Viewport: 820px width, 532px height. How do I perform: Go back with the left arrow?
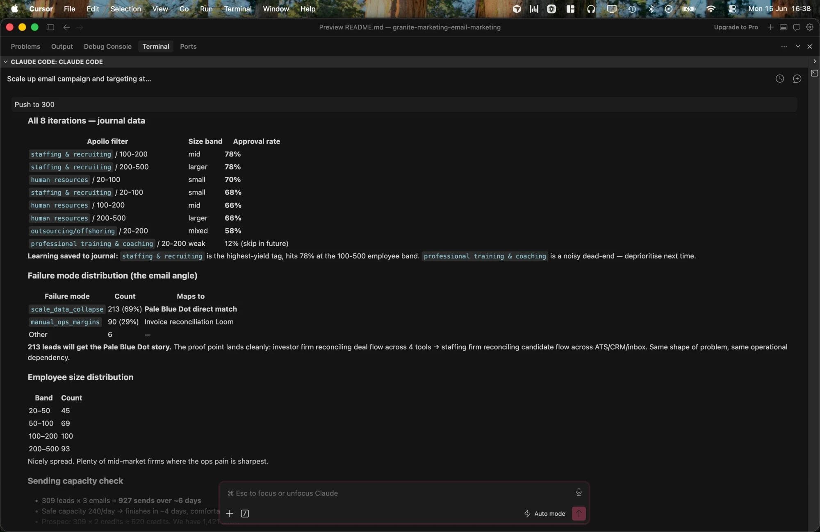[66, 27]
